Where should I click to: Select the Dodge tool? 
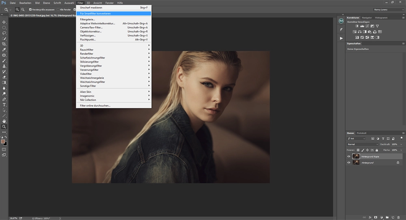(x=4, y=94)
